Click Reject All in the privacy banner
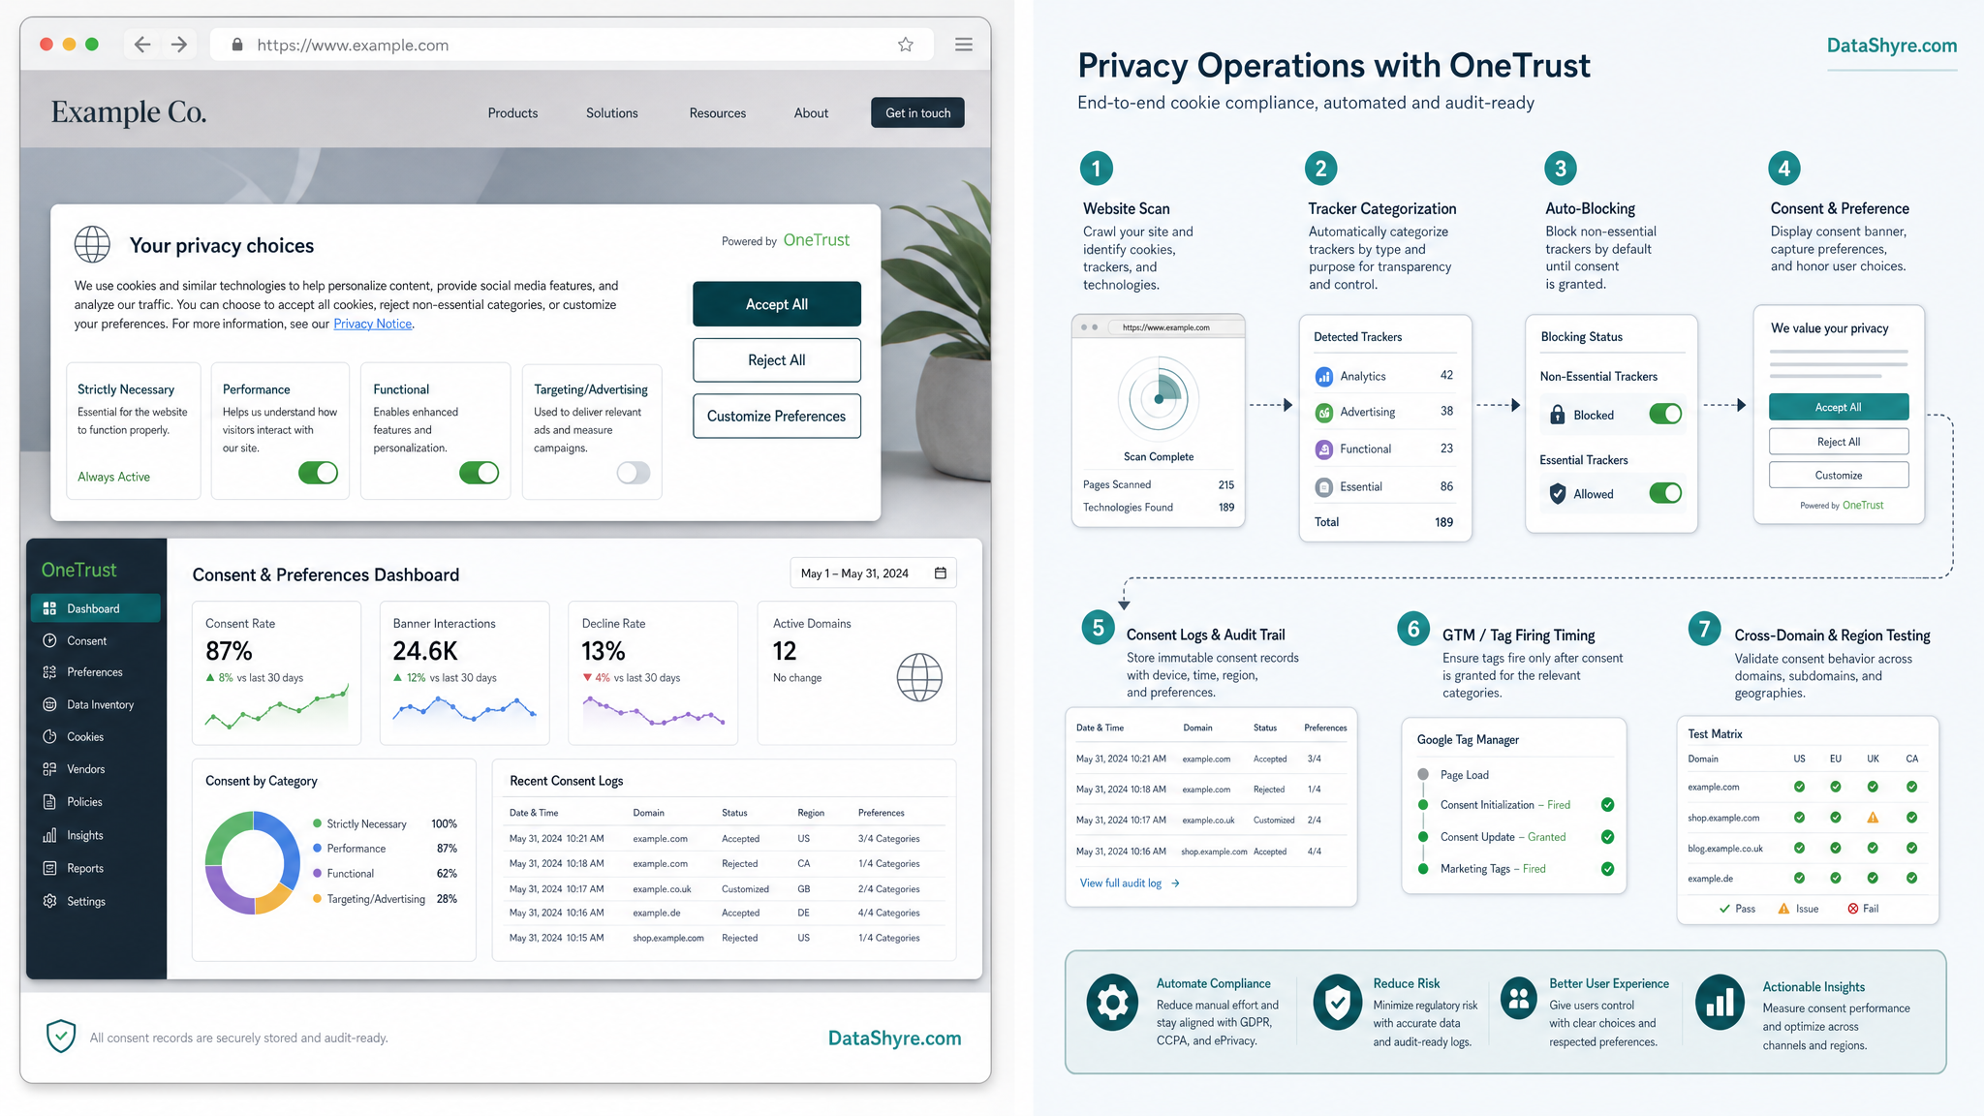The image size is (1984, 1116). (x=777, y=360)
